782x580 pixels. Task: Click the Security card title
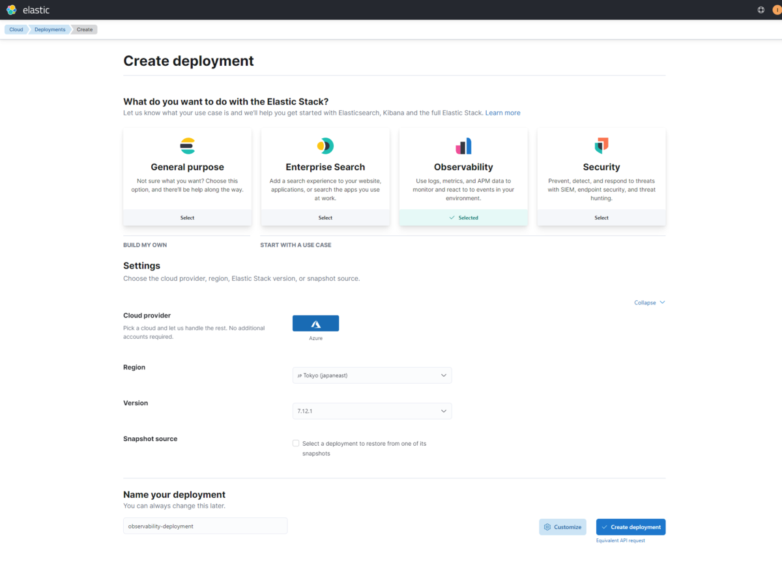coord(601,167)
